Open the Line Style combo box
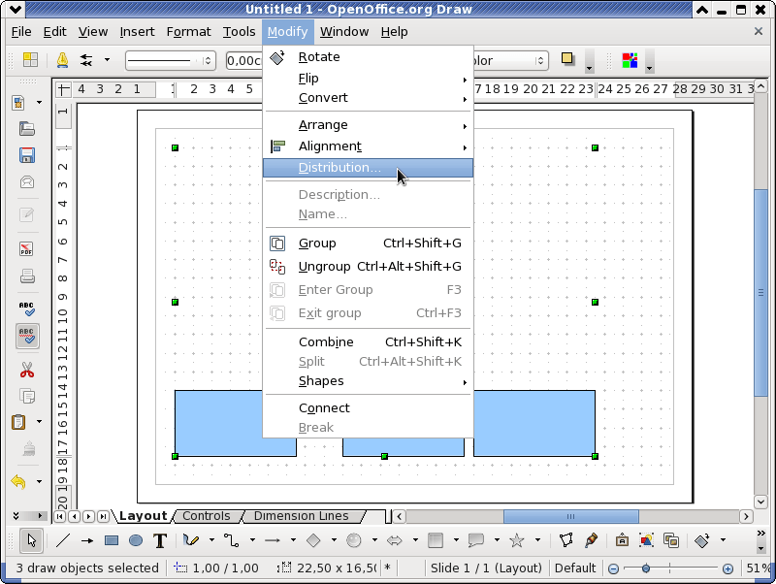 point(171,61)
